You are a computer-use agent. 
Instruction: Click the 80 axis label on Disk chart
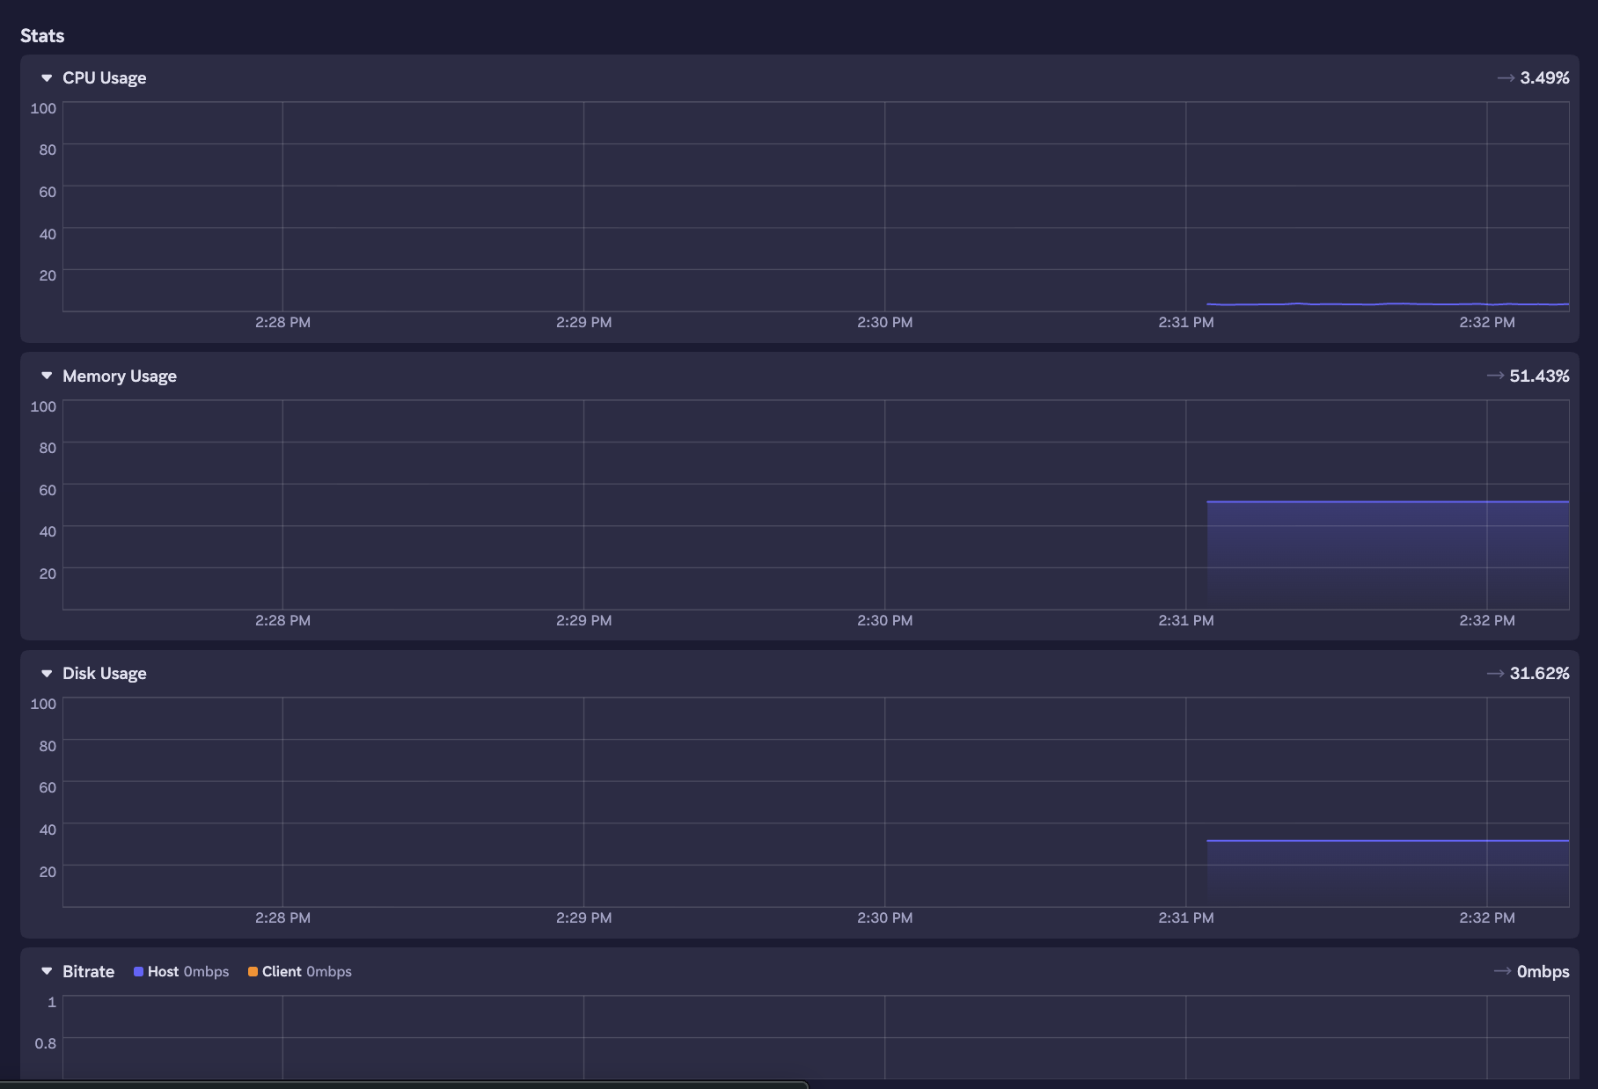pyautogui.click(x=48, y=746)
